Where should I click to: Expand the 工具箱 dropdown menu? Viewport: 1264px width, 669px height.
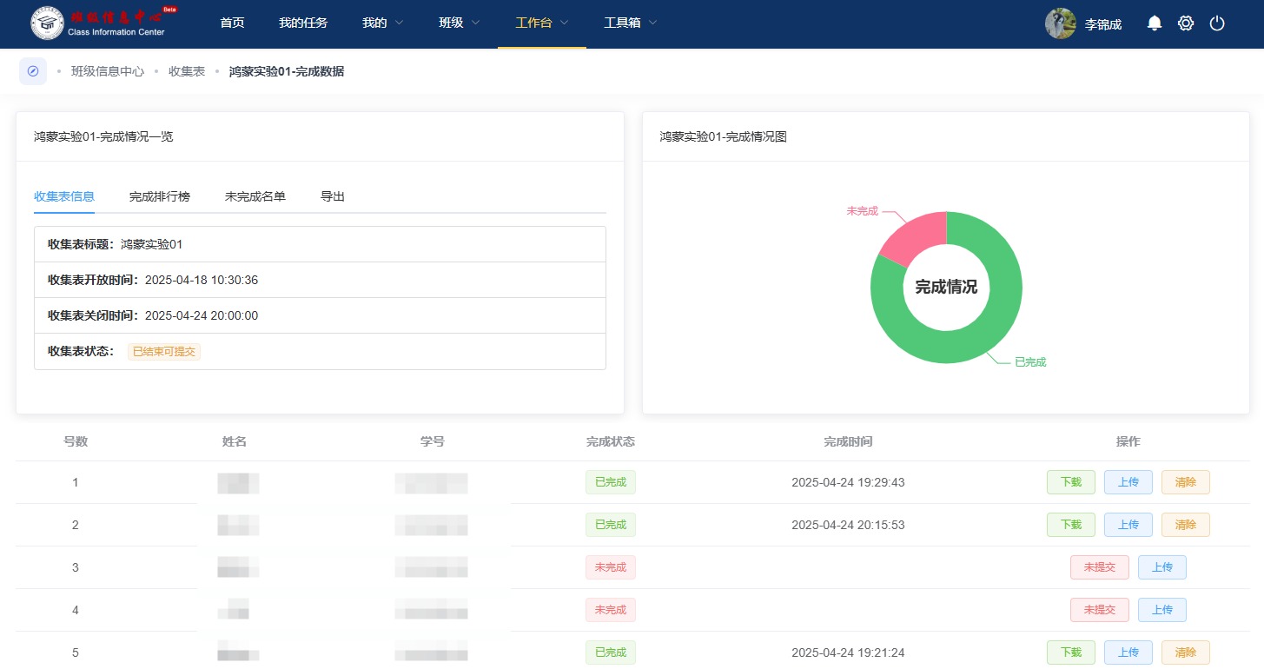(x=631, y=23)
